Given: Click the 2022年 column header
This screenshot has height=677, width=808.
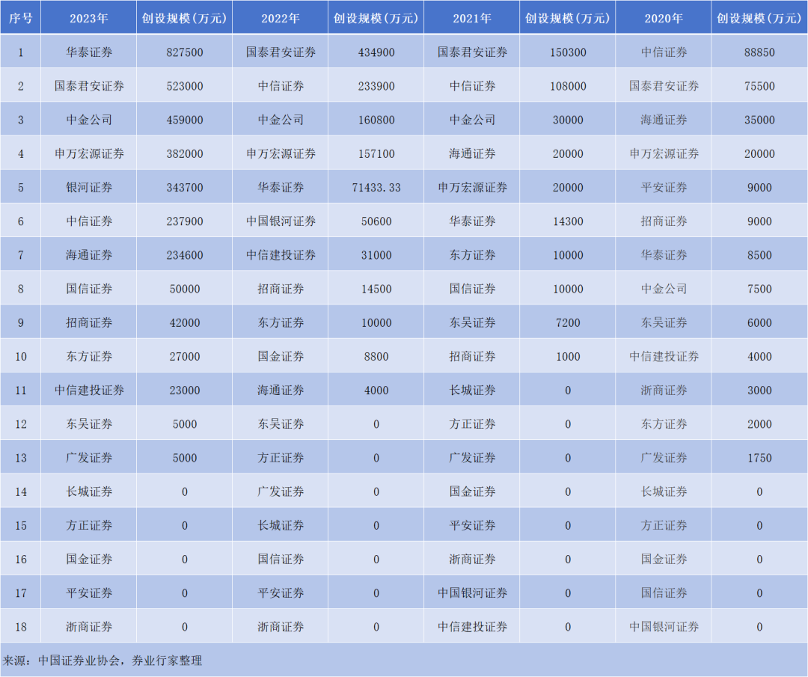Looking at the screenshot, I should pos(281,19).
